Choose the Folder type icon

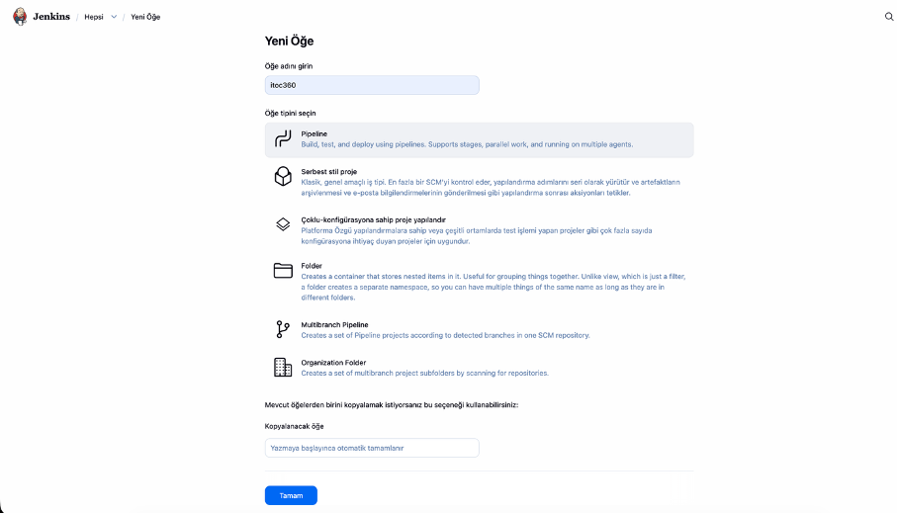click(x=283, y=271)
